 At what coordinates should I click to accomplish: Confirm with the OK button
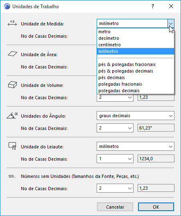click(x=156, y=207)
